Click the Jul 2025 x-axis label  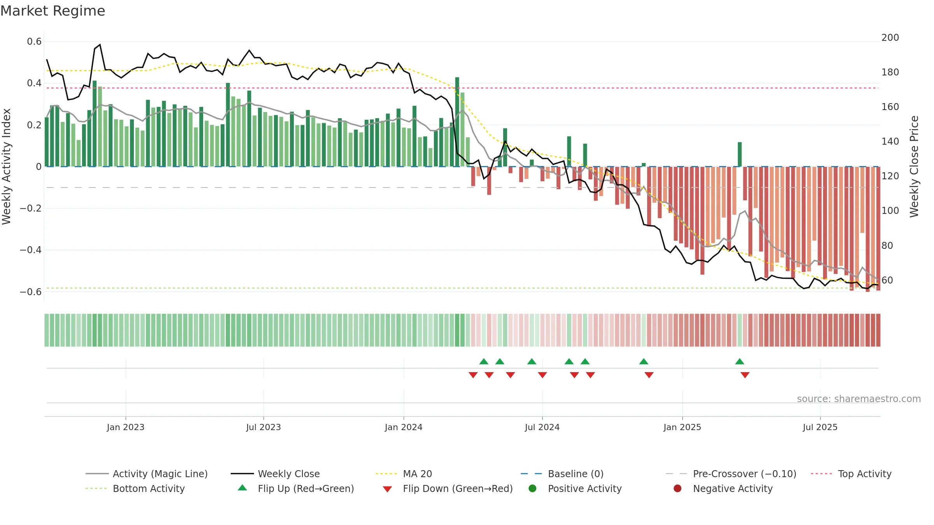point(820,427)
